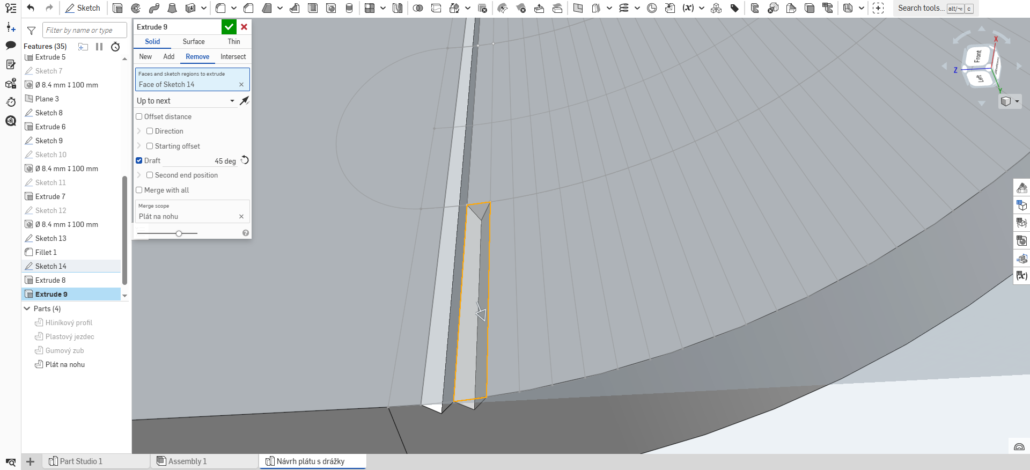
Task: Select the Add operation option
Action: coord(168,56)
